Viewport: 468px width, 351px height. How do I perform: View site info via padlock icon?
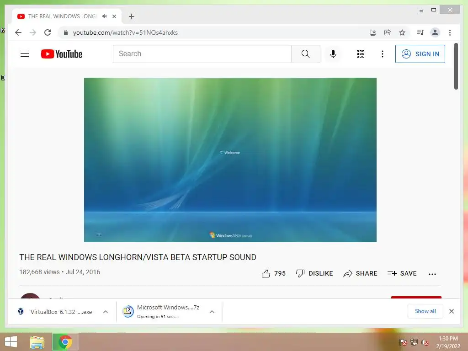click(x=66, y=32)
